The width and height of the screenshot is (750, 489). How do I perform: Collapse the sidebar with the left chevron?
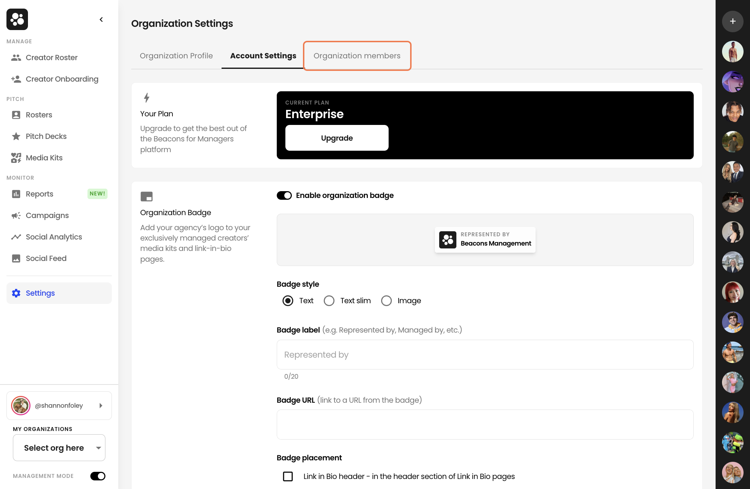pos(101,19)
